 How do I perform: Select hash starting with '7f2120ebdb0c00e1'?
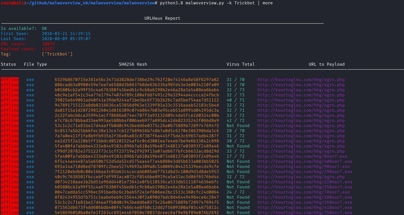pyautogui.click(x=137, y=172)
